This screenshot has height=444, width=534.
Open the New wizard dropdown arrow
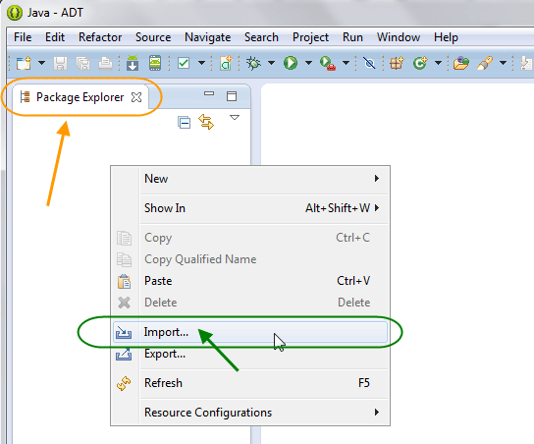tap(41, 63)
